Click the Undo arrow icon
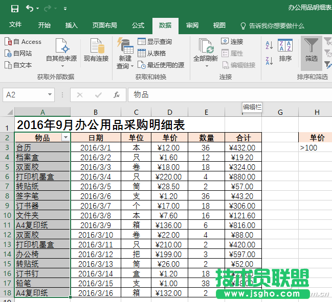This screenshot has height=302, width=332. tap(30, 8)
